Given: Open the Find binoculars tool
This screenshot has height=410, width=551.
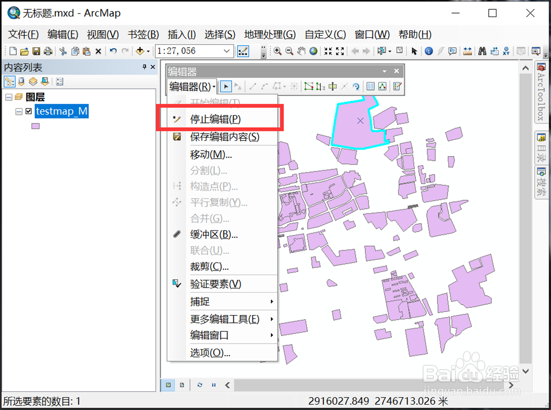Looking at the screenshot, I should tap(482, 51).
